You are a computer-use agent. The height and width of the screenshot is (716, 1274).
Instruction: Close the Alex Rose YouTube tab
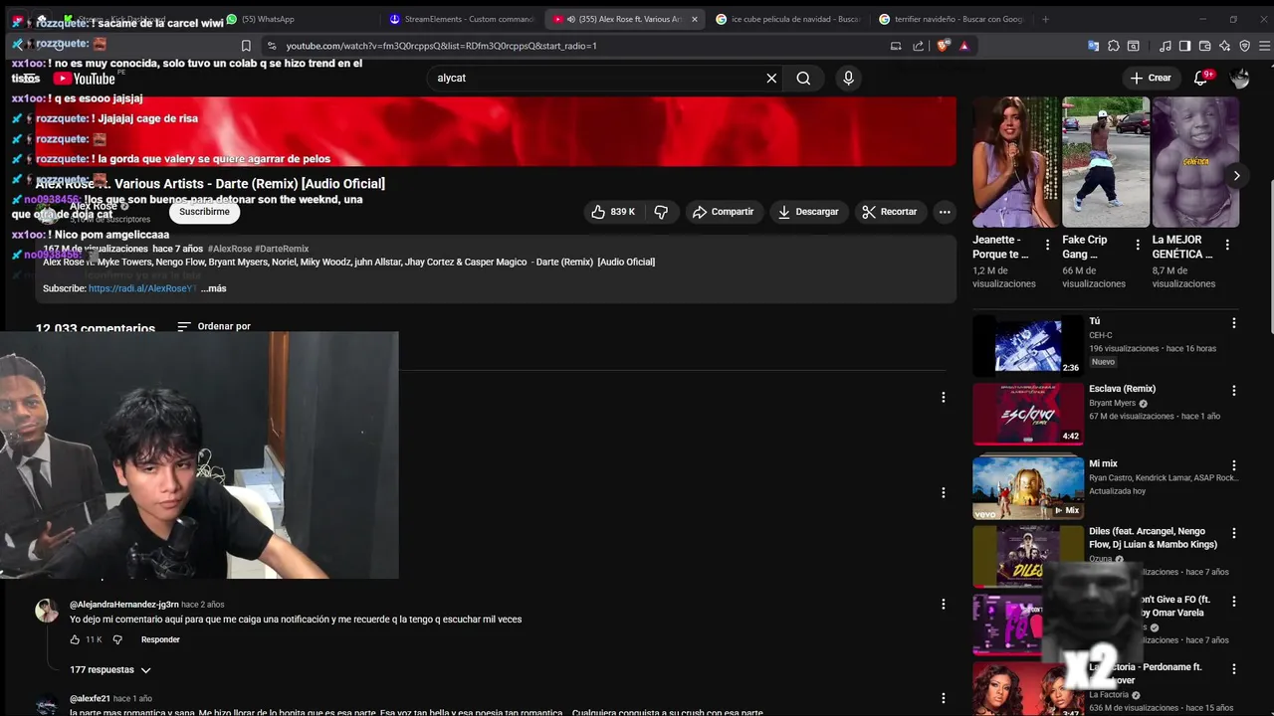pos(695,19)
